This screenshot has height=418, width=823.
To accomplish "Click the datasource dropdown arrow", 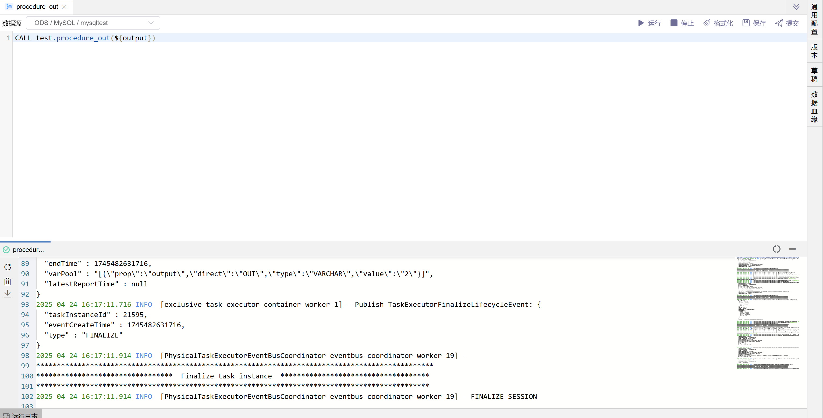I will [151, 23].
